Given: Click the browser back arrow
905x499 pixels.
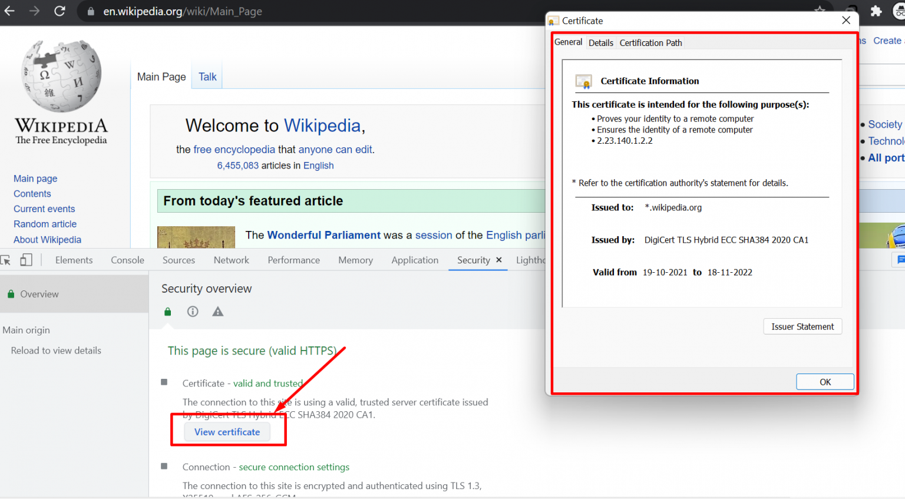Looking at the screenshot, I should (x=9, y=11).
